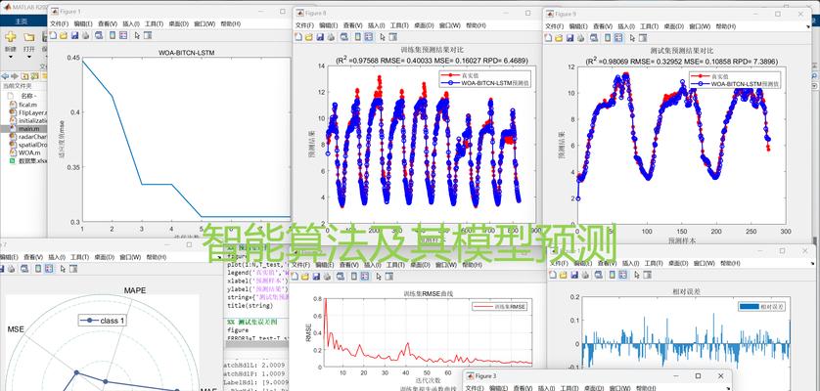Viewport: 820px width, 391px height.
Task: Click Print icon in Figure 9 toolbar
Action: coord(580,38)
